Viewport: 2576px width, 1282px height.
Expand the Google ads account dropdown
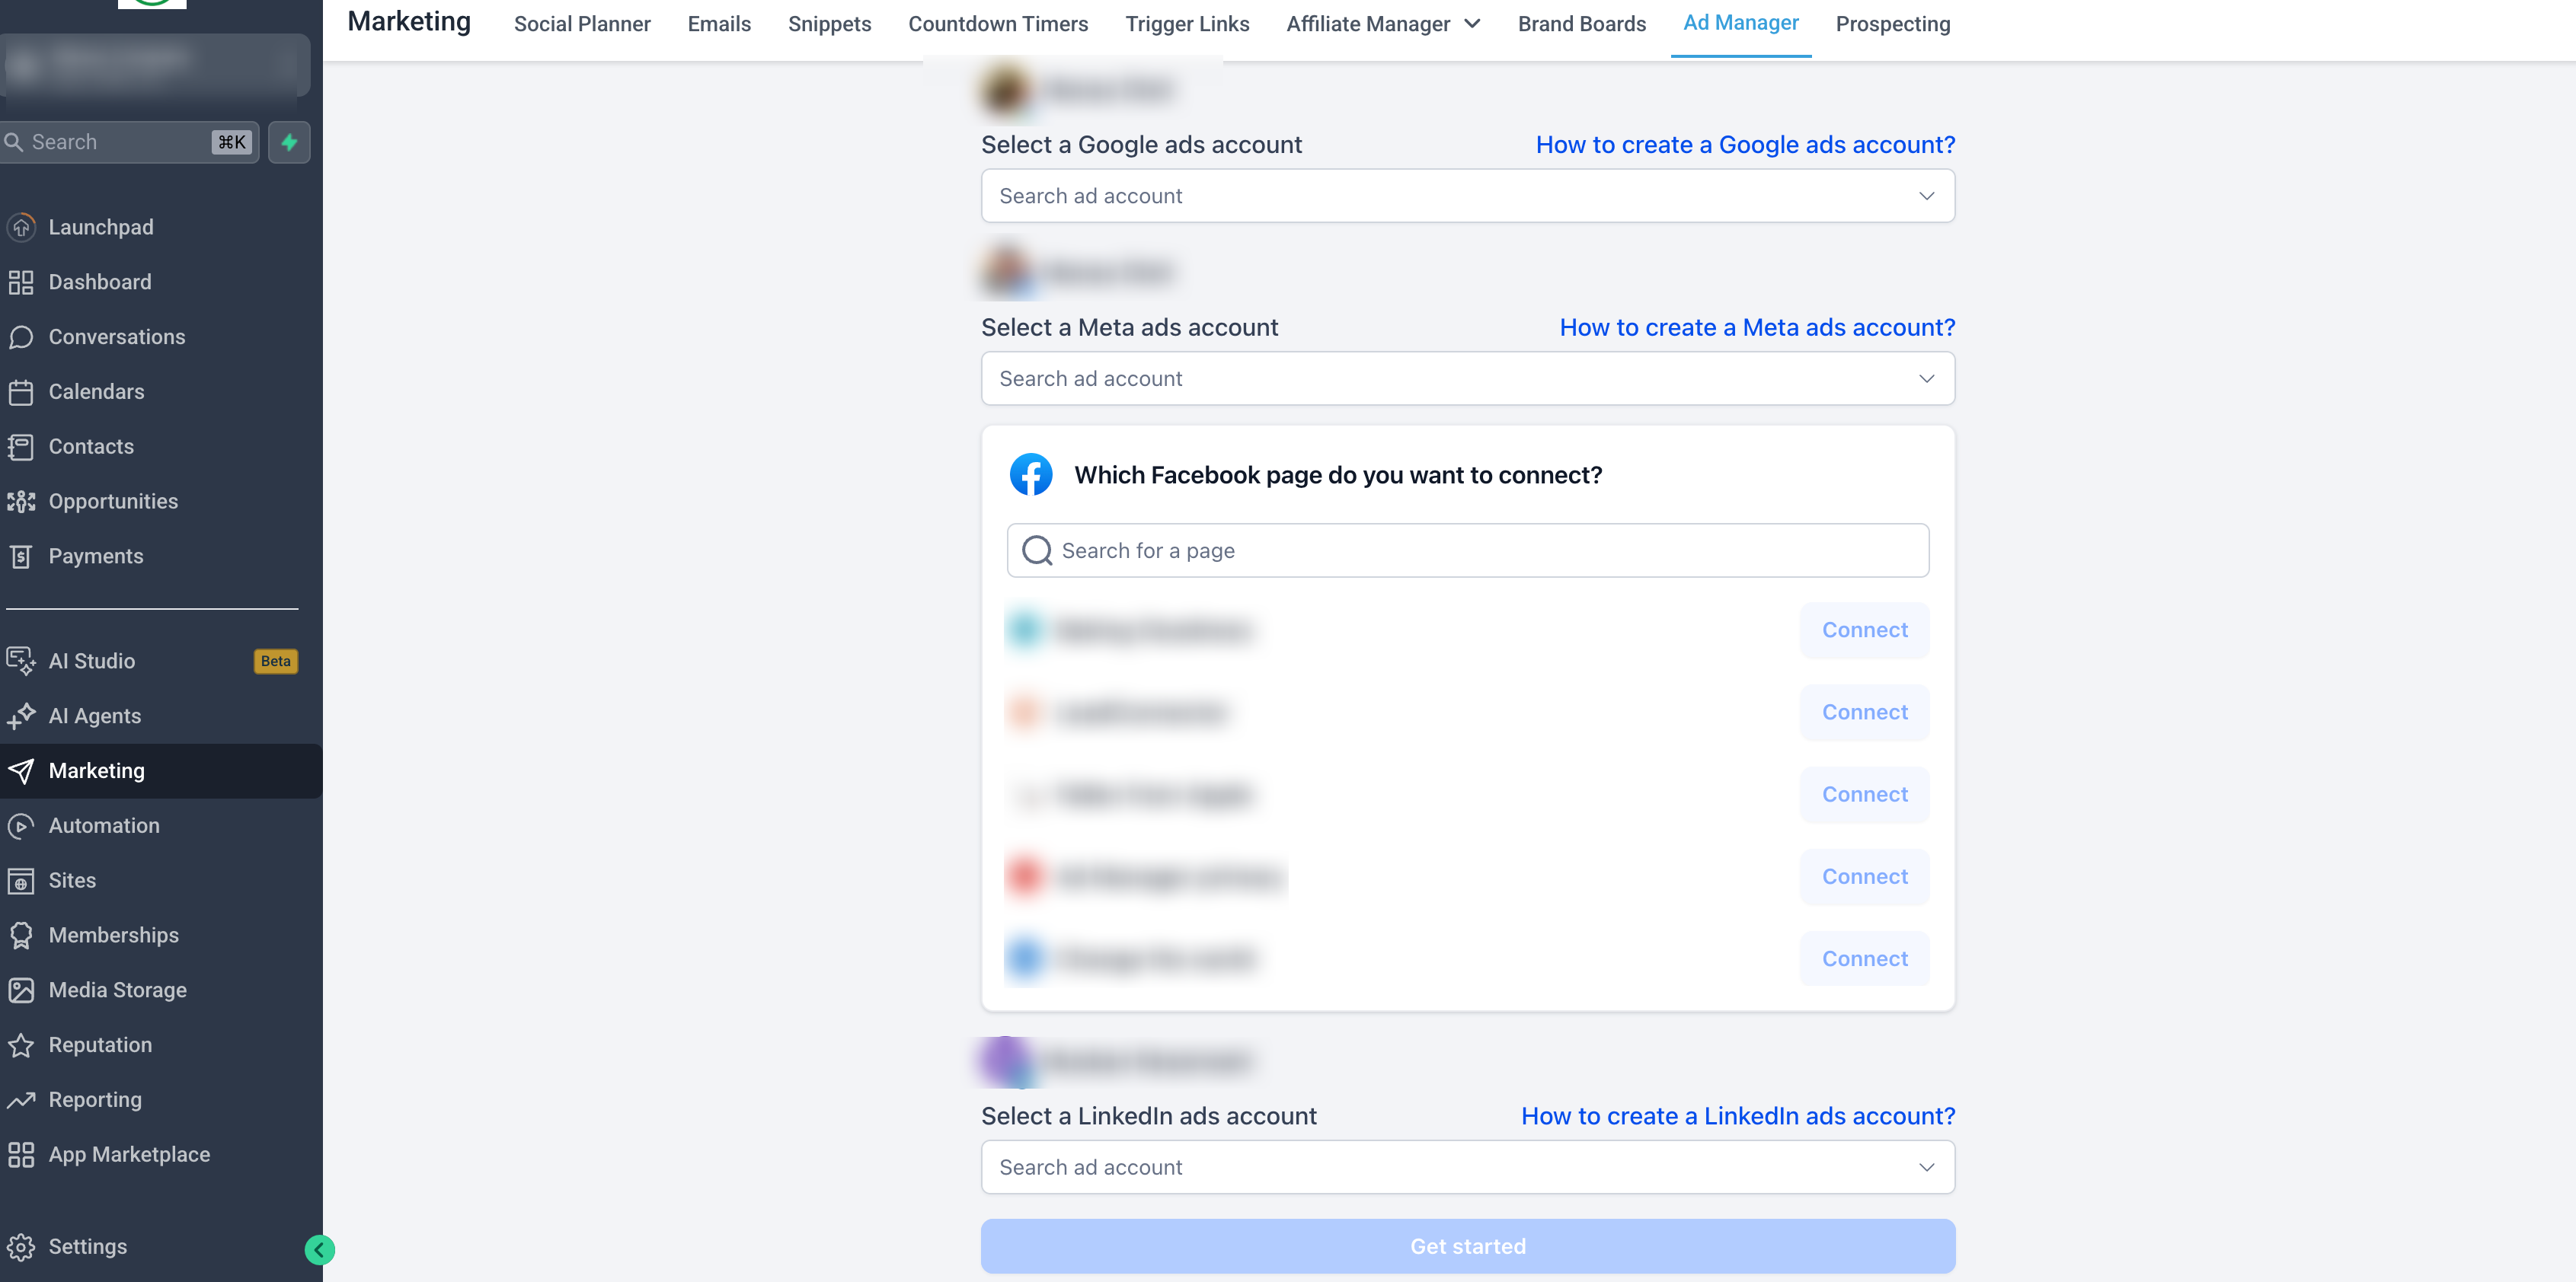[1926, 196]
